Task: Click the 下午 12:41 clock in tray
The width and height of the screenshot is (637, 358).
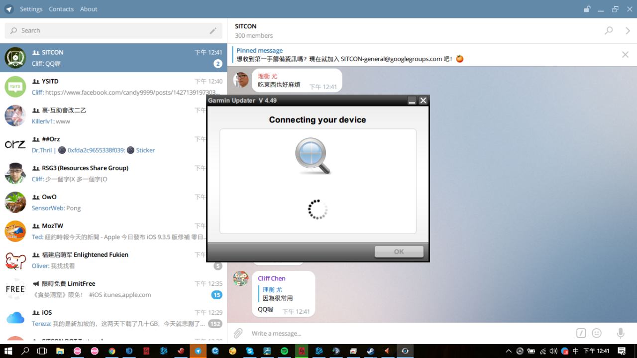Action: point(597,351)
